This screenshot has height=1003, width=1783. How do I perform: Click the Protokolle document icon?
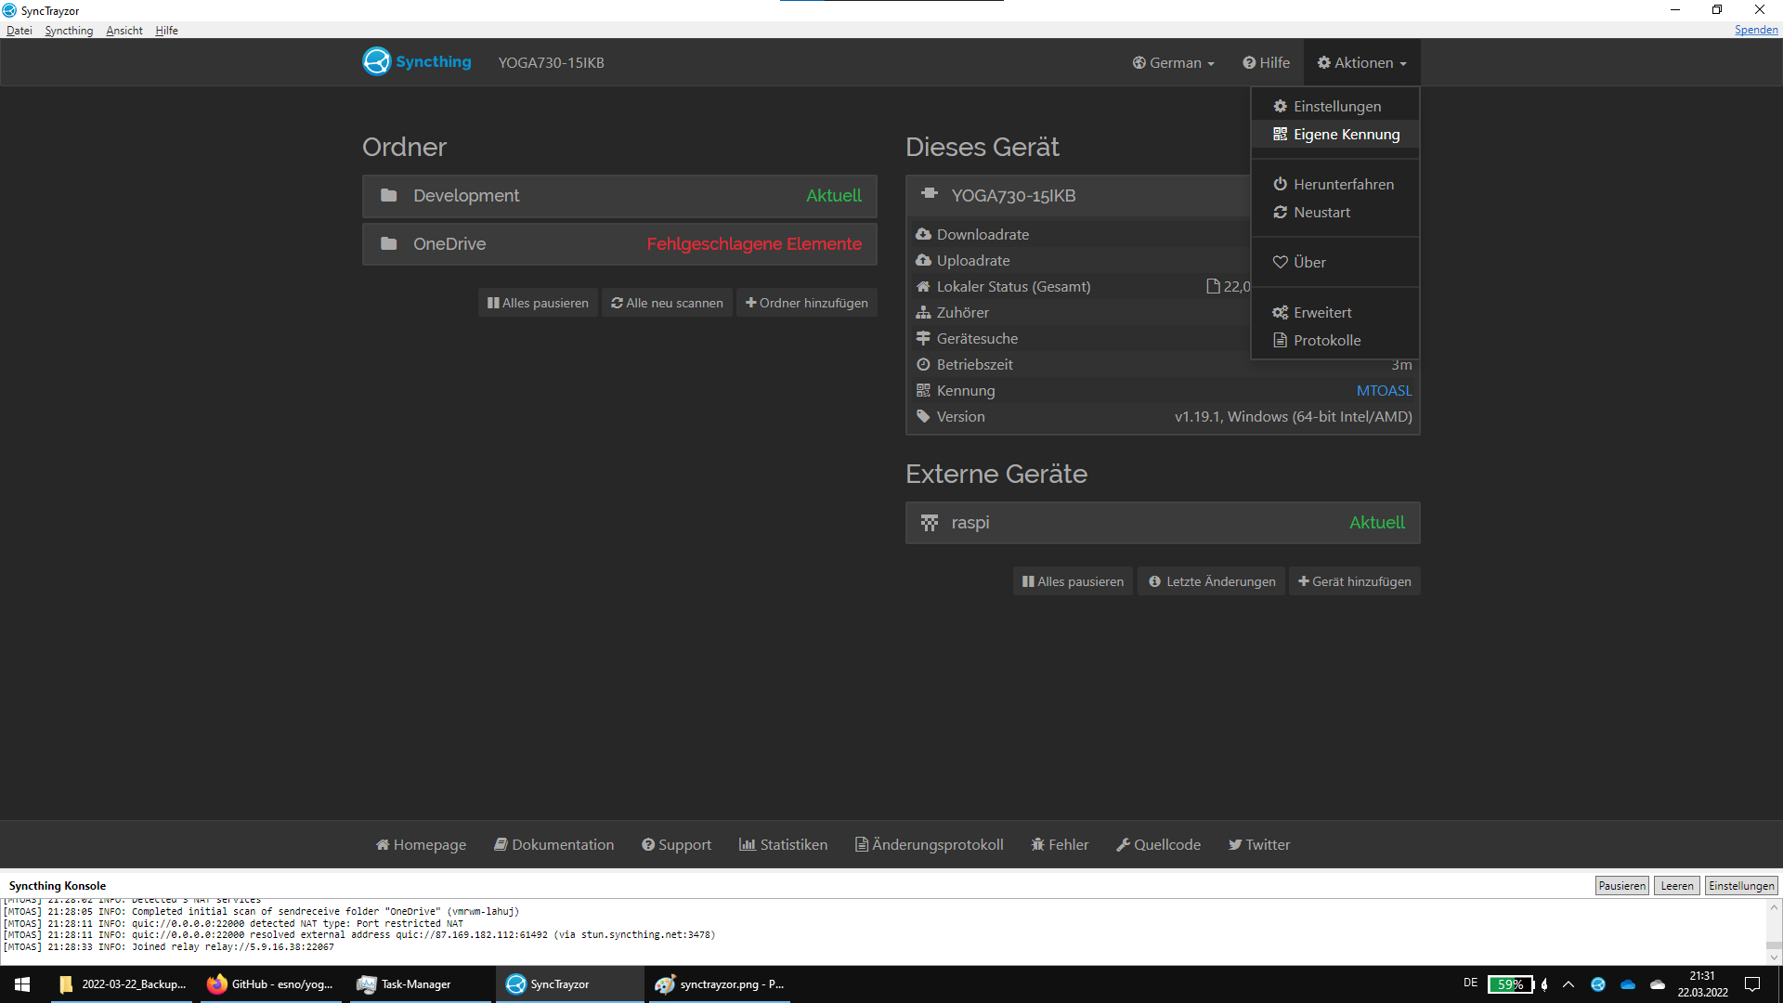click(x=1280, y=340)
